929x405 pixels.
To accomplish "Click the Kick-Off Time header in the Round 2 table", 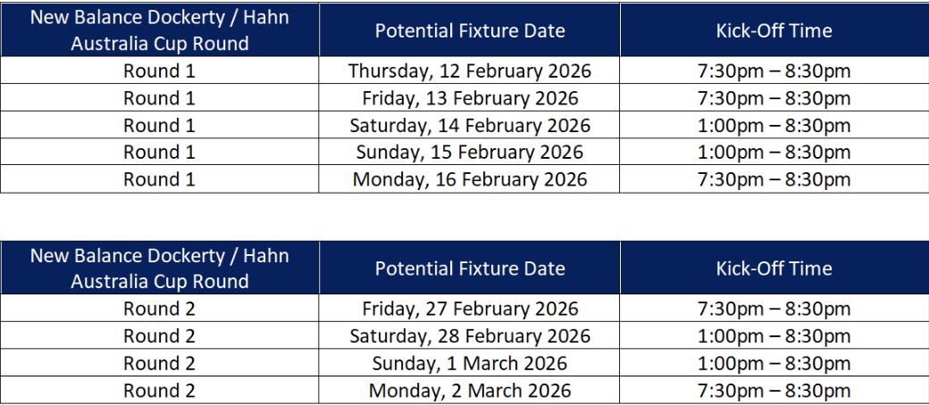I will pyautogui.click(x=774, y=269).
